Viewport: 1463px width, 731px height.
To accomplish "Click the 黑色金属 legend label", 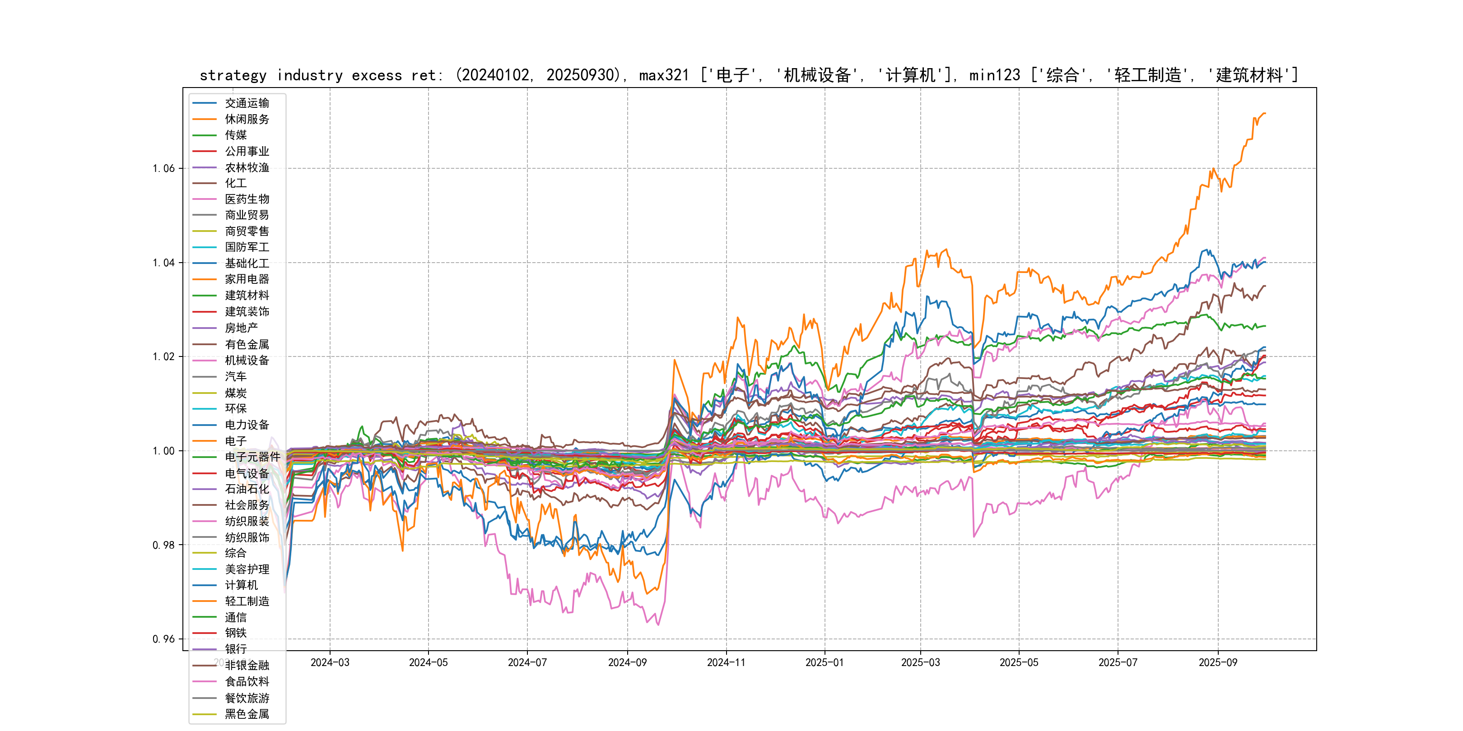I will 247,714.
